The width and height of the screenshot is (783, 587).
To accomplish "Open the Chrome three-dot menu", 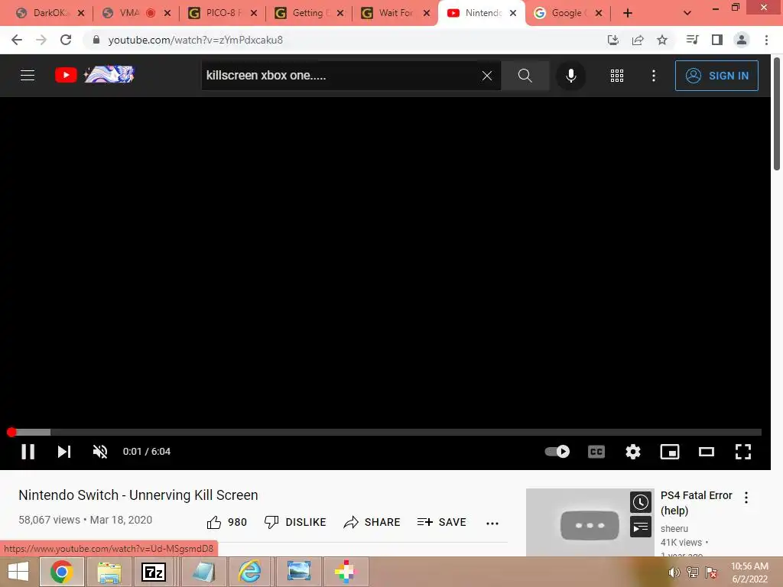I will (x=766, y=40).
